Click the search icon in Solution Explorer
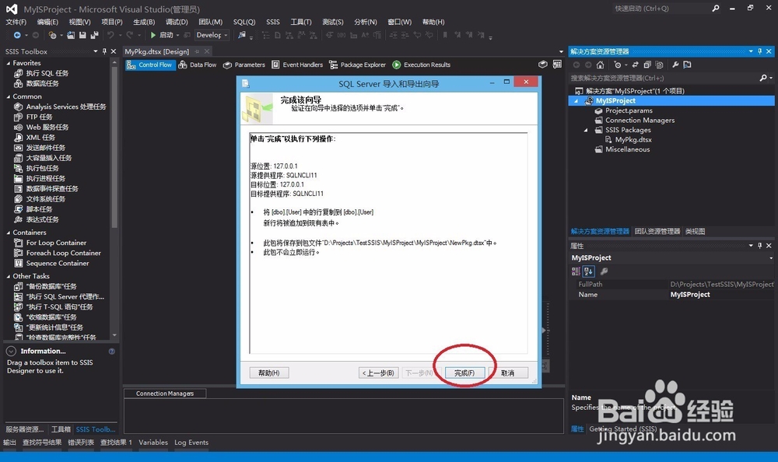 coord(763,78)
